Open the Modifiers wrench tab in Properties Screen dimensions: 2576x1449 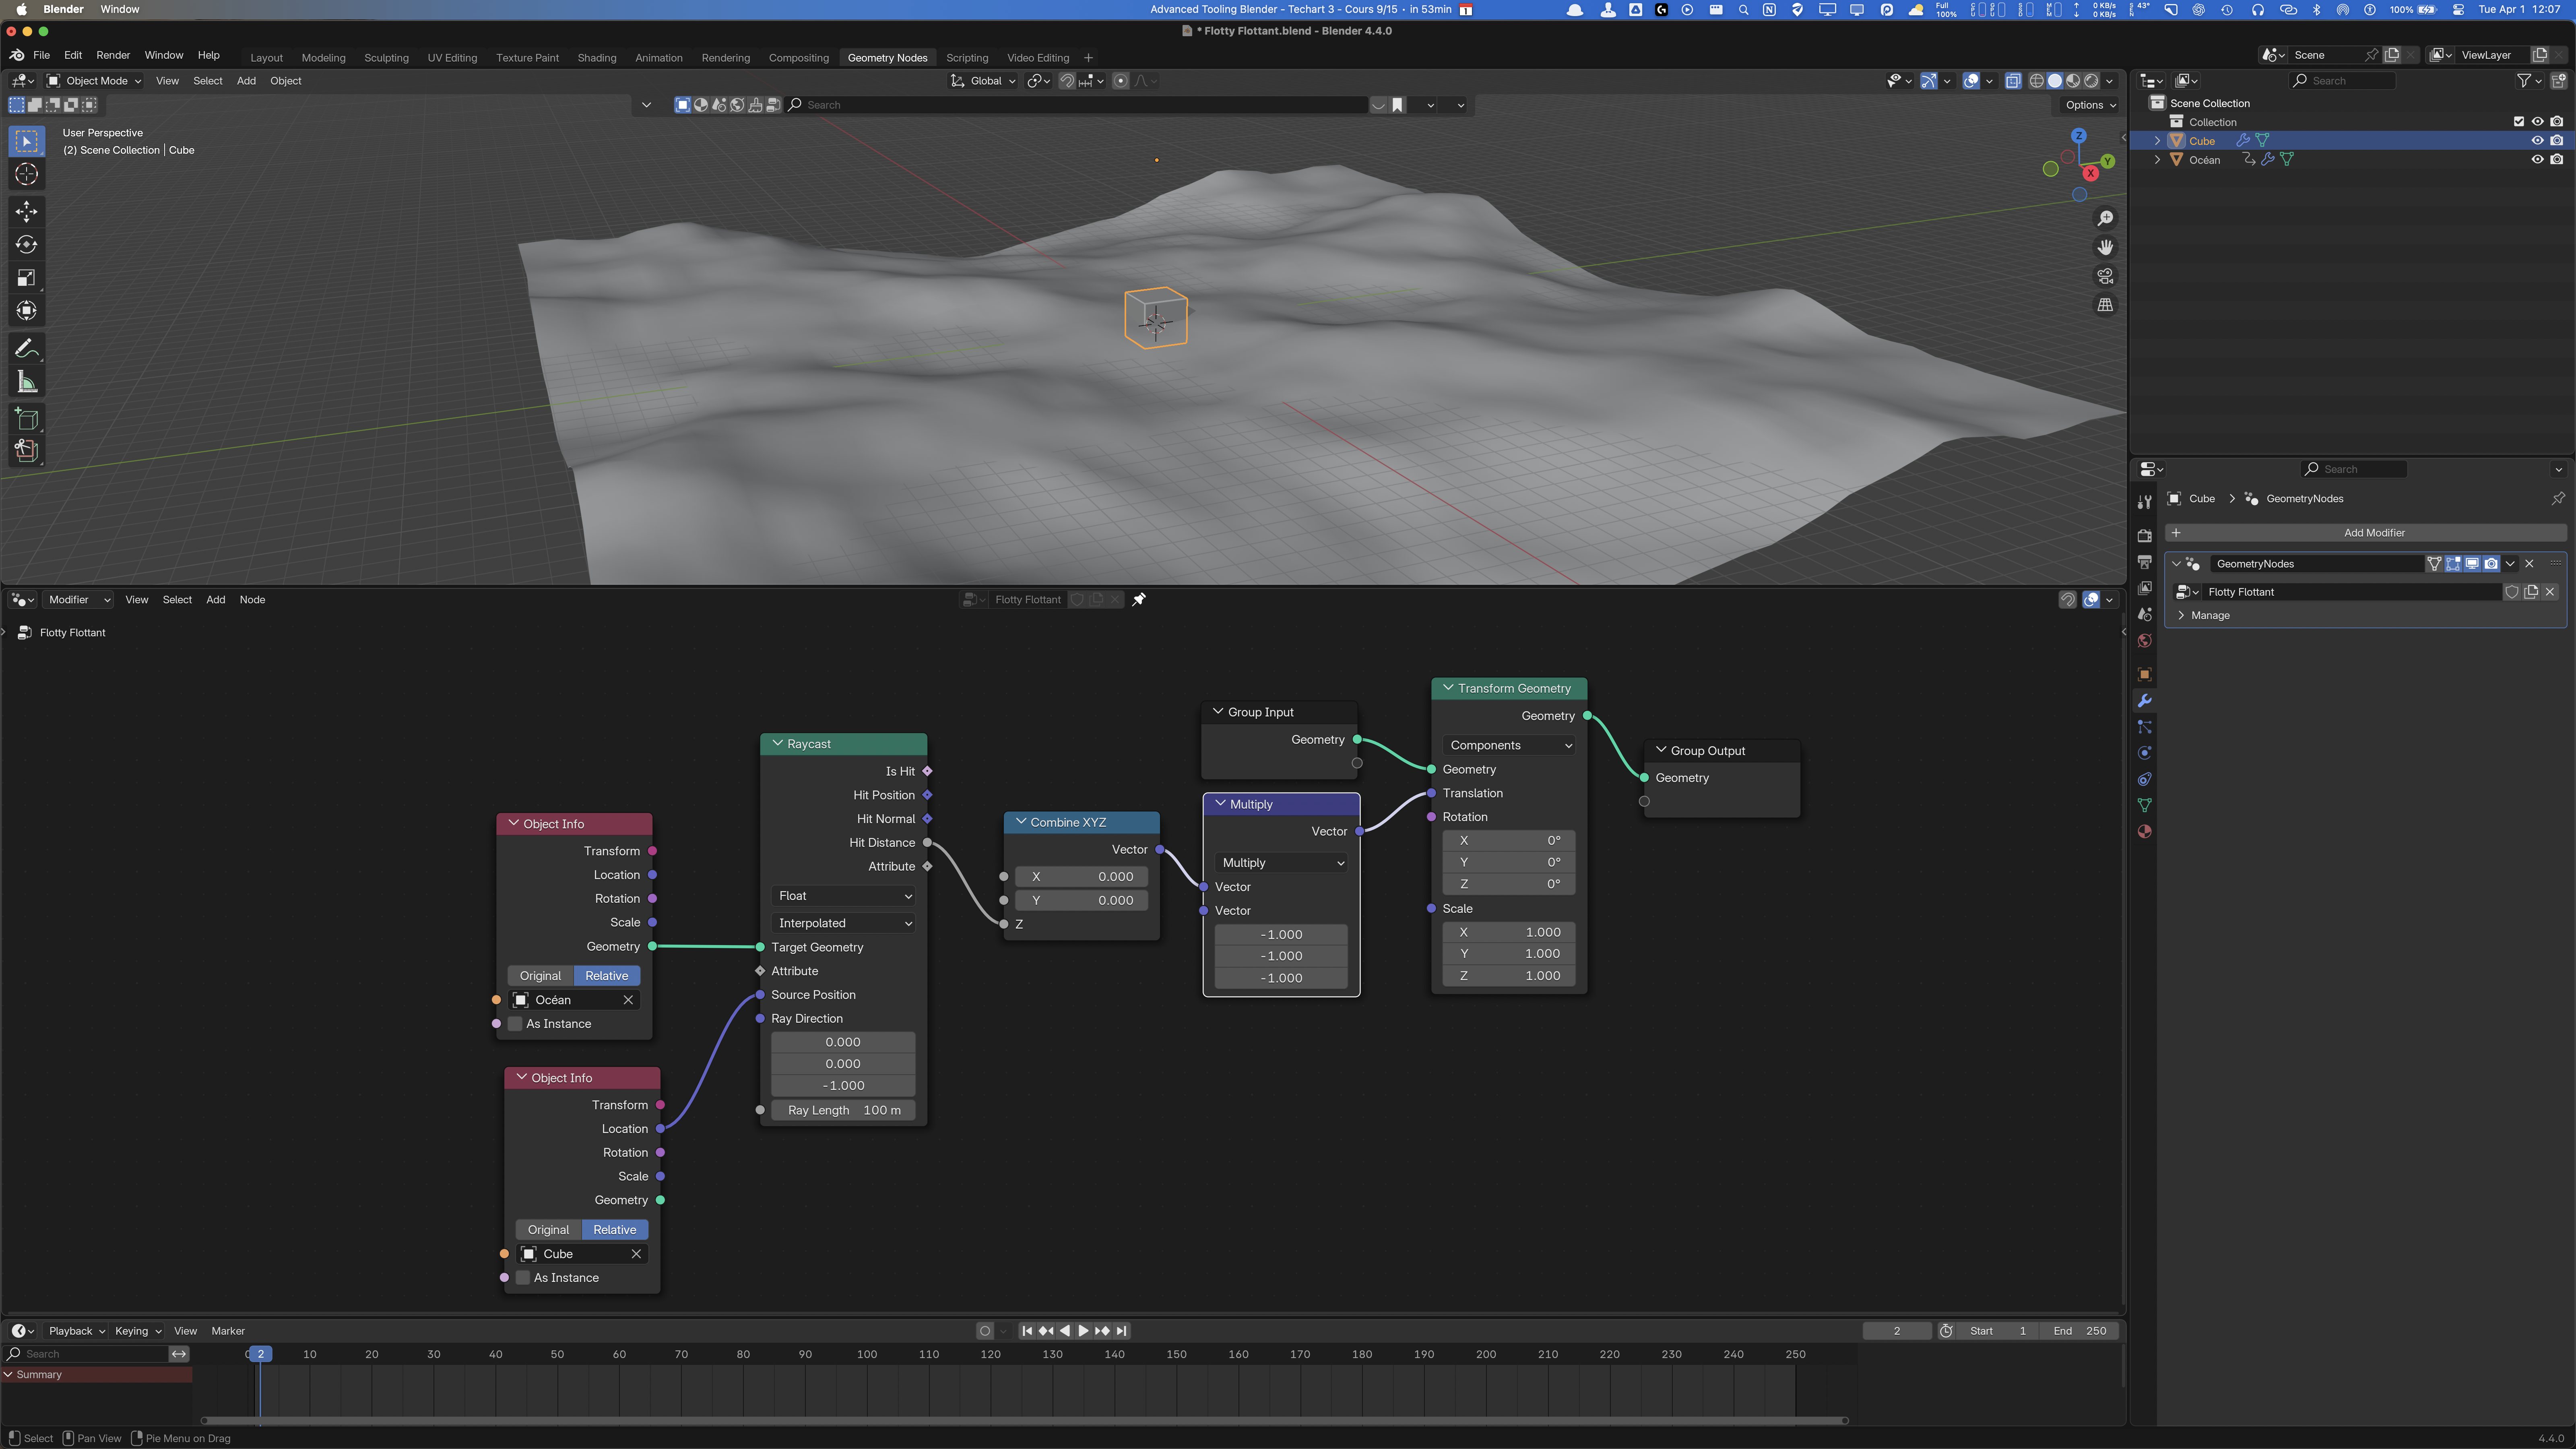click(2144, 701)
